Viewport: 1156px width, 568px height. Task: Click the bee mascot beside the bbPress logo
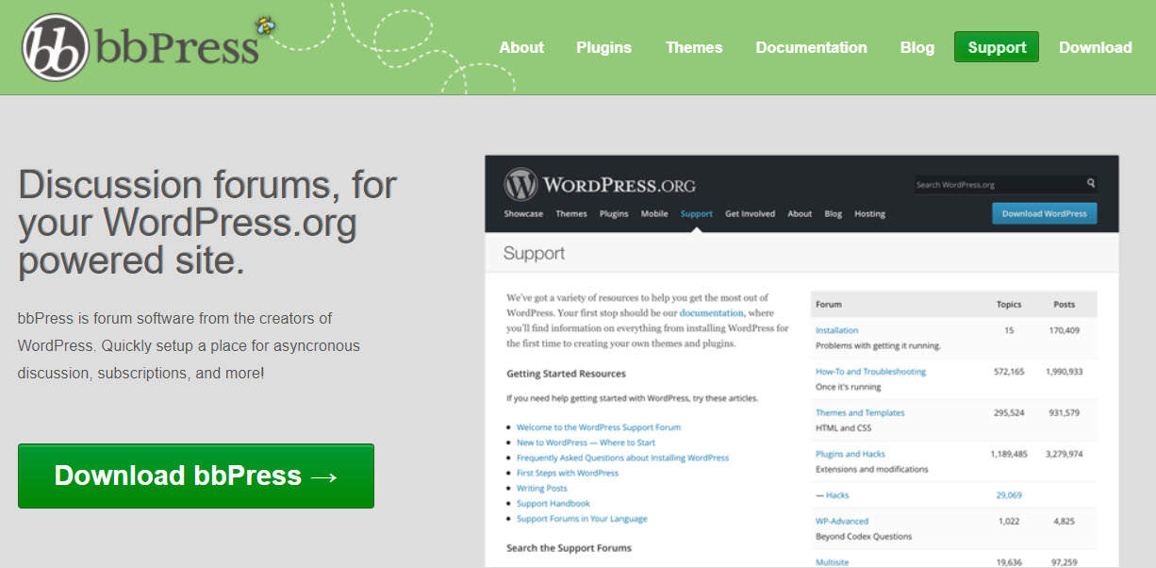tap(265, 25)
